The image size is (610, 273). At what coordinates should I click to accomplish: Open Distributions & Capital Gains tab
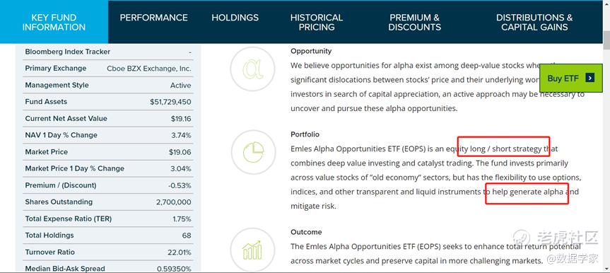(534, 22)
